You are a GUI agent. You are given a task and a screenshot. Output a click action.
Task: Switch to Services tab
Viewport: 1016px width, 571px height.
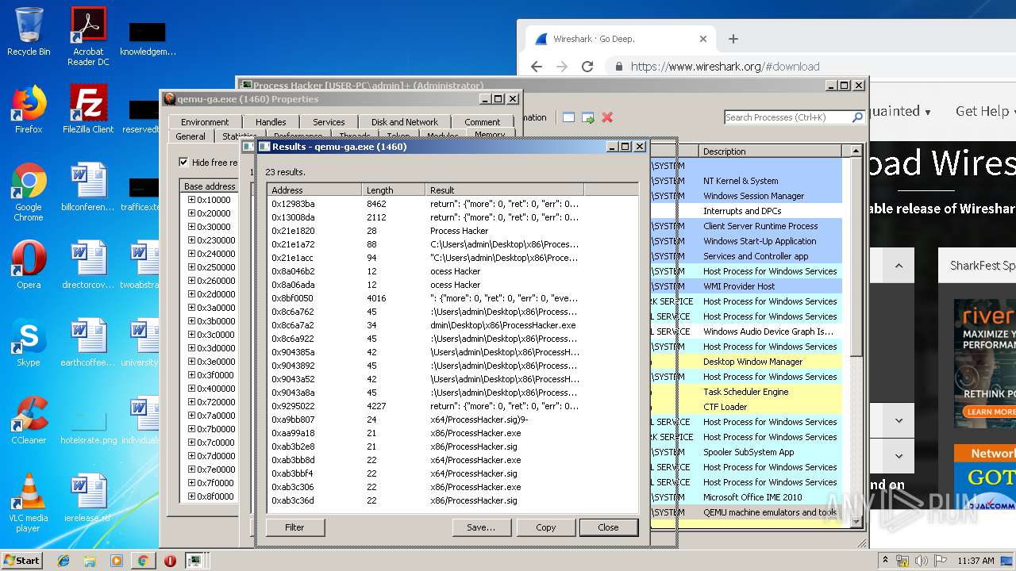point(329,122)
